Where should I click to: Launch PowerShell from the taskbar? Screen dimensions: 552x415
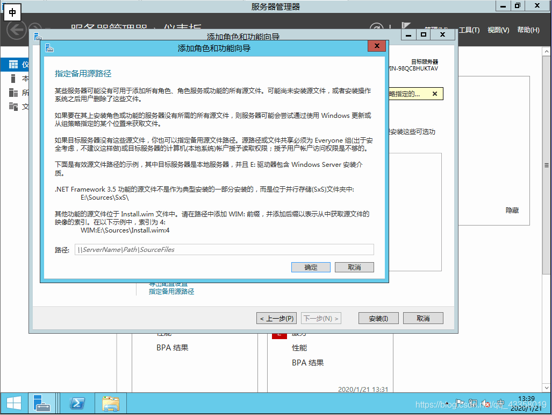(x=77, y=403)
